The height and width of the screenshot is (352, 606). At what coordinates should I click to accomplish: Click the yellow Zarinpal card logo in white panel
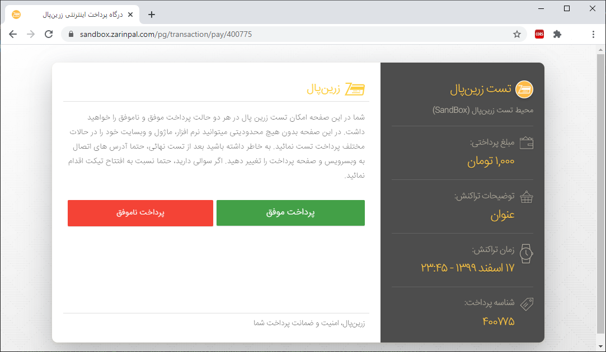point(355,89)
